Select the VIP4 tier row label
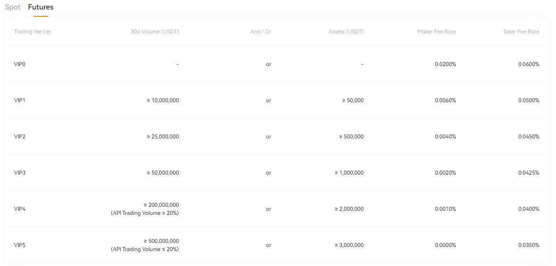556x266 pixels. 20,209
